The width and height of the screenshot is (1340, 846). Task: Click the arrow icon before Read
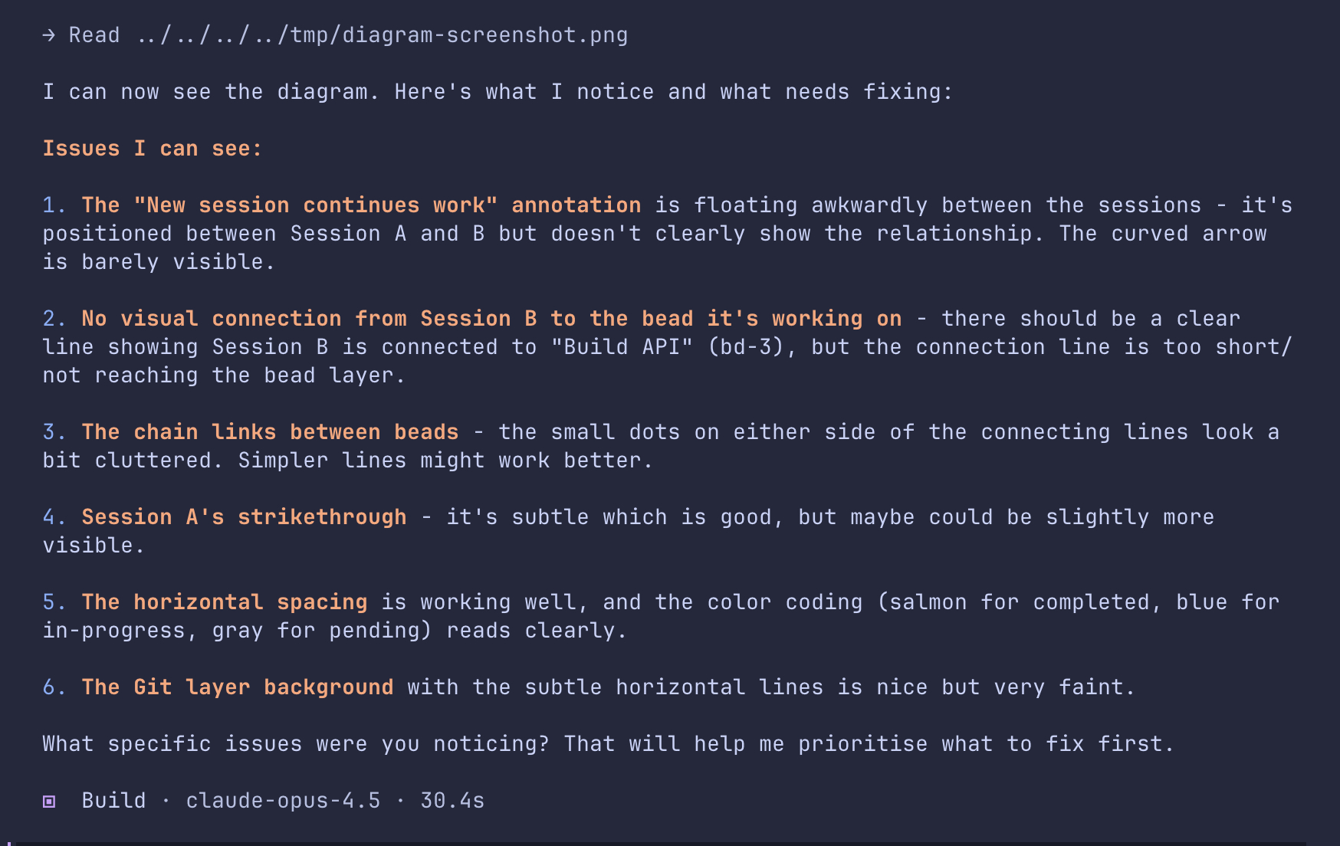pos(48,35)
